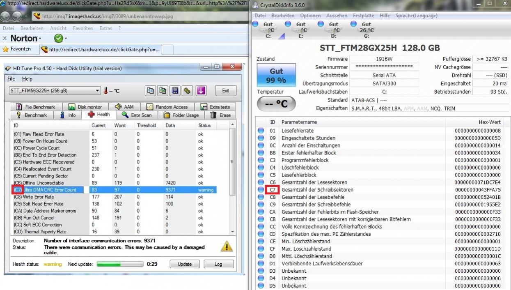The width and height of the screenshot is (511, 290).
Task: Open the Extras menu in the browser
Action: point(105,28)
